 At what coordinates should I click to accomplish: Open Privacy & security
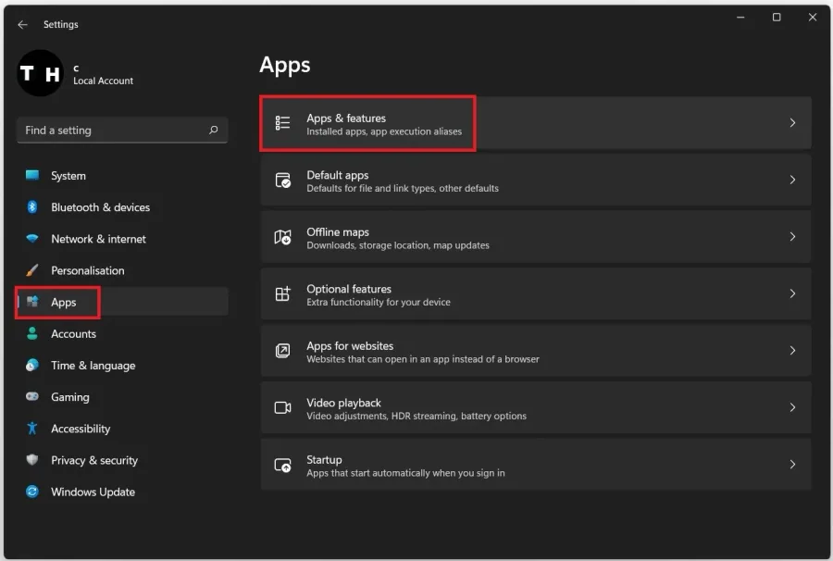click(x=123, y=460)
